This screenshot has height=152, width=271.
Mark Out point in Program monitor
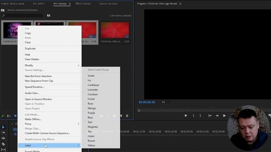click(200, 116)
